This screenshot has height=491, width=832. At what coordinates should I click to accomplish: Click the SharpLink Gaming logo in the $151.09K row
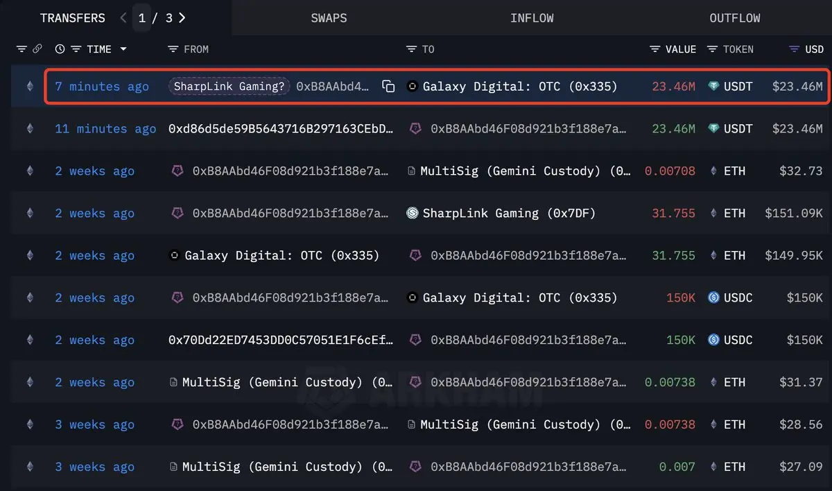point(412,214)
